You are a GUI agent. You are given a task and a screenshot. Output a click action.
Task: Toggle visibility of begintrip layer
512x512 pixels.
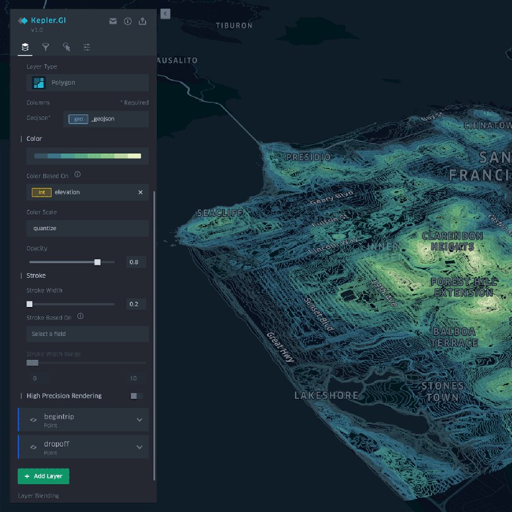tap(34, 420)
